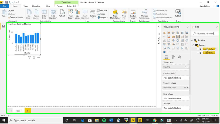The width and height of the screenshot is (220, 124).
Task: Select the Treemap visualization
Action: point(182,40)
